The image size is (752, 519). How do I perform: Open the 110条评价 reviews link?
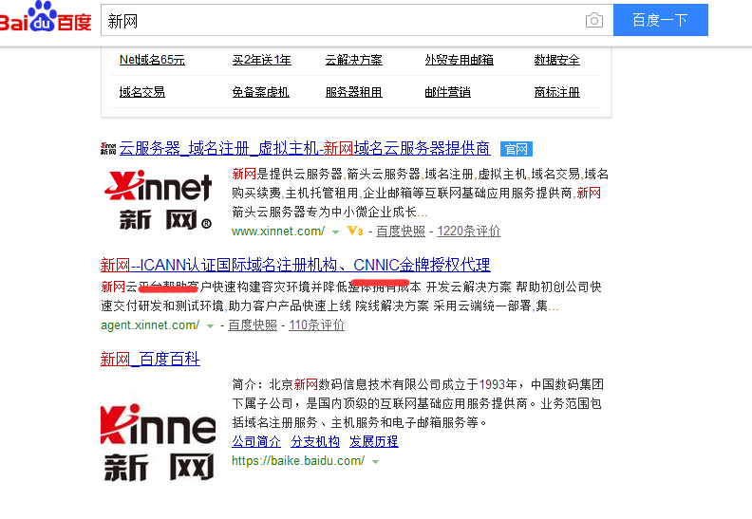click(316, 325)
